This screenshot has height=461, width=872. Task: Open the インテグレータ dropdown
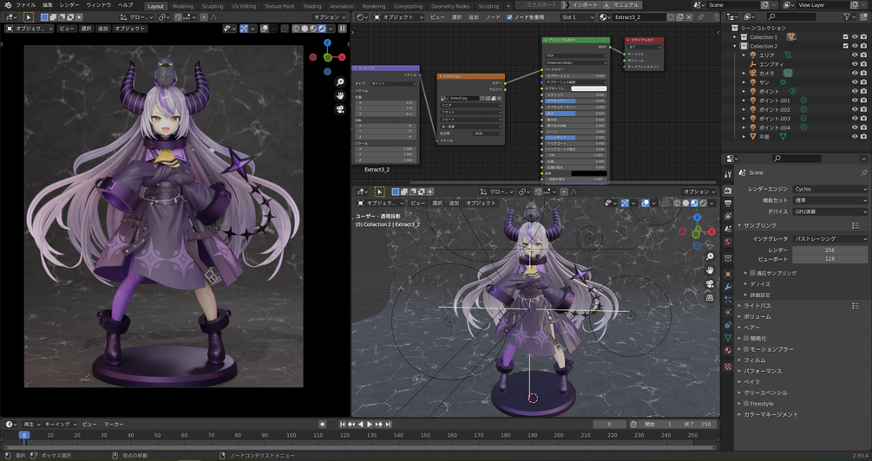point(829,239)
